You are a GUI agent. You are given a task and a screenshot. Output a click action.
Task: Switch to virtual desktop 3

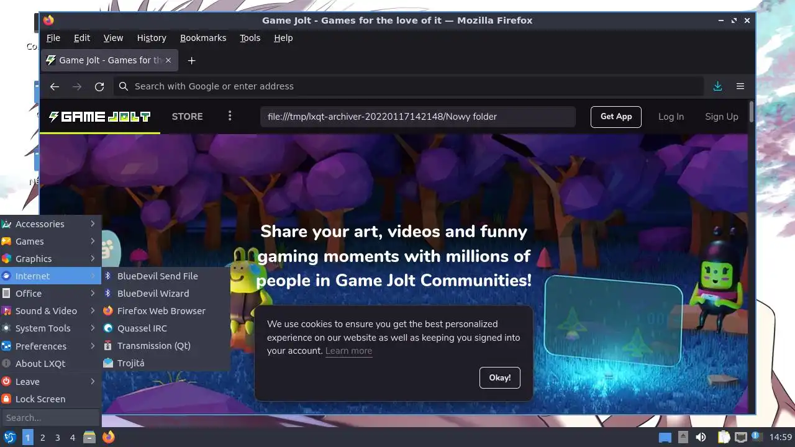click(x=58, y=437)
